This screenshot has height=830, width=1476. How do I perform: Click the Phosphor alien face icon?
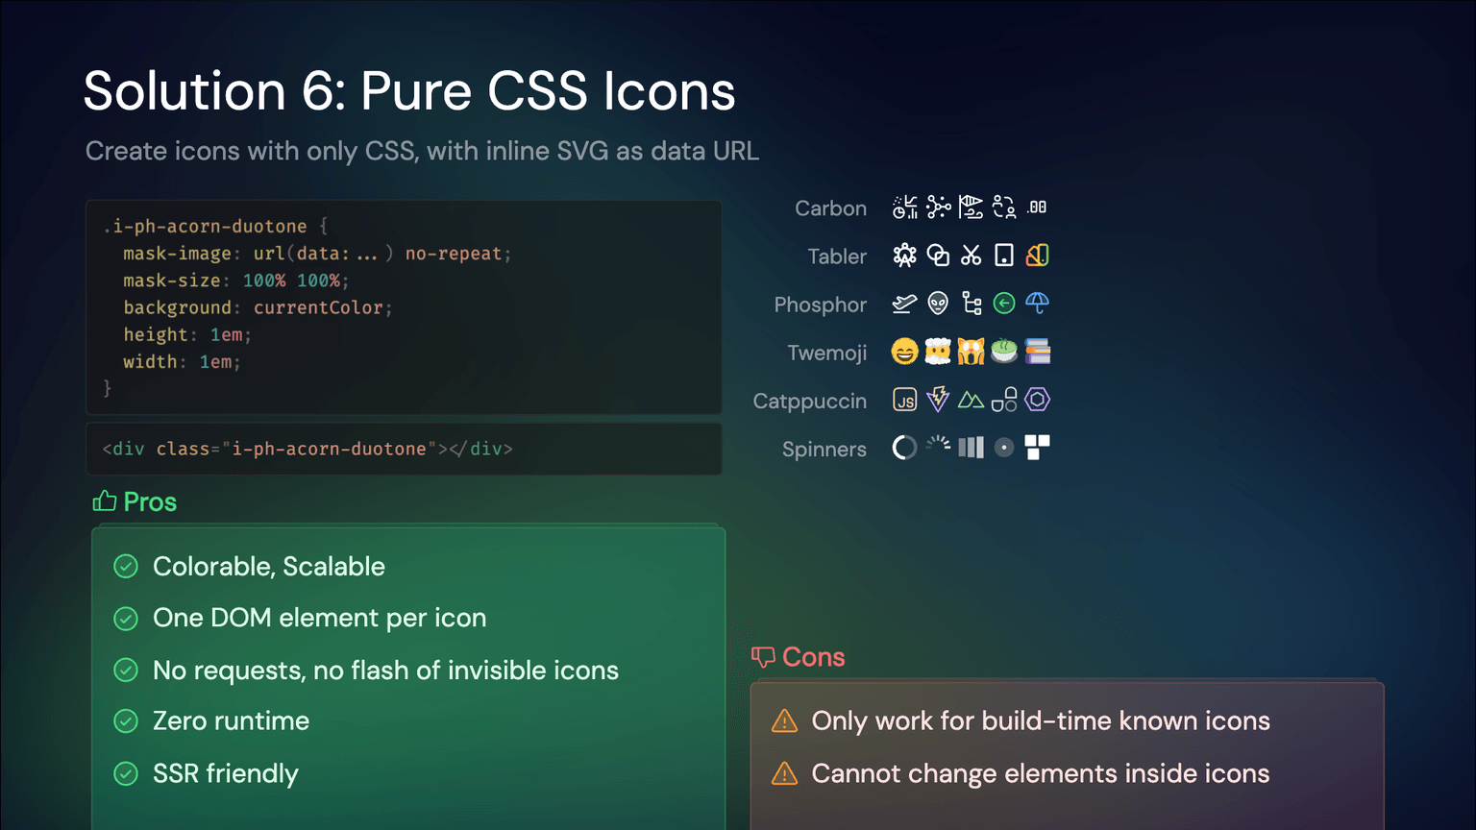click(938, 304)
